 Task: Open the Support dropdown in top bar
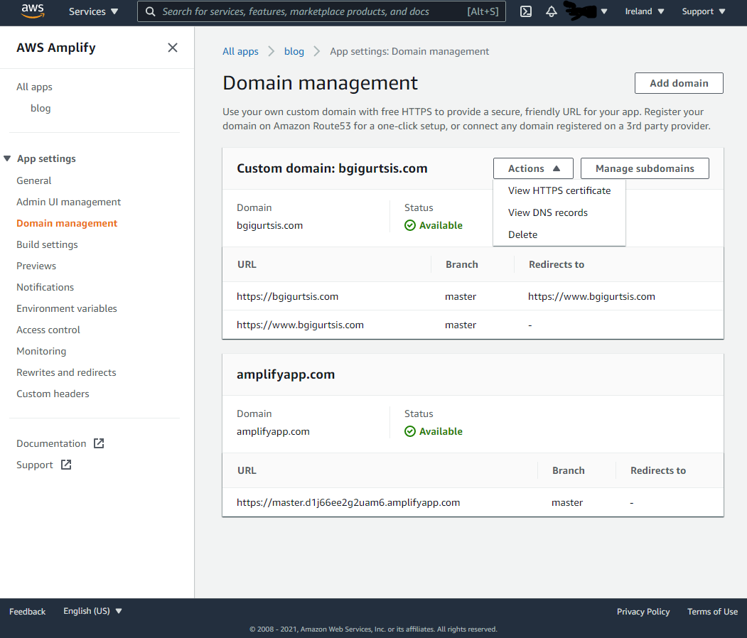coord(703,11)
